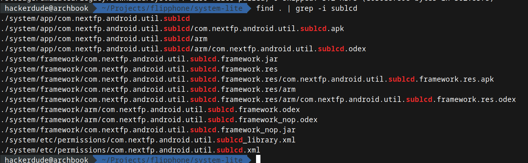Click the result line ending in sublcd.framework.res
This screenshot has height=163, width=528.
tap(139, 69)
